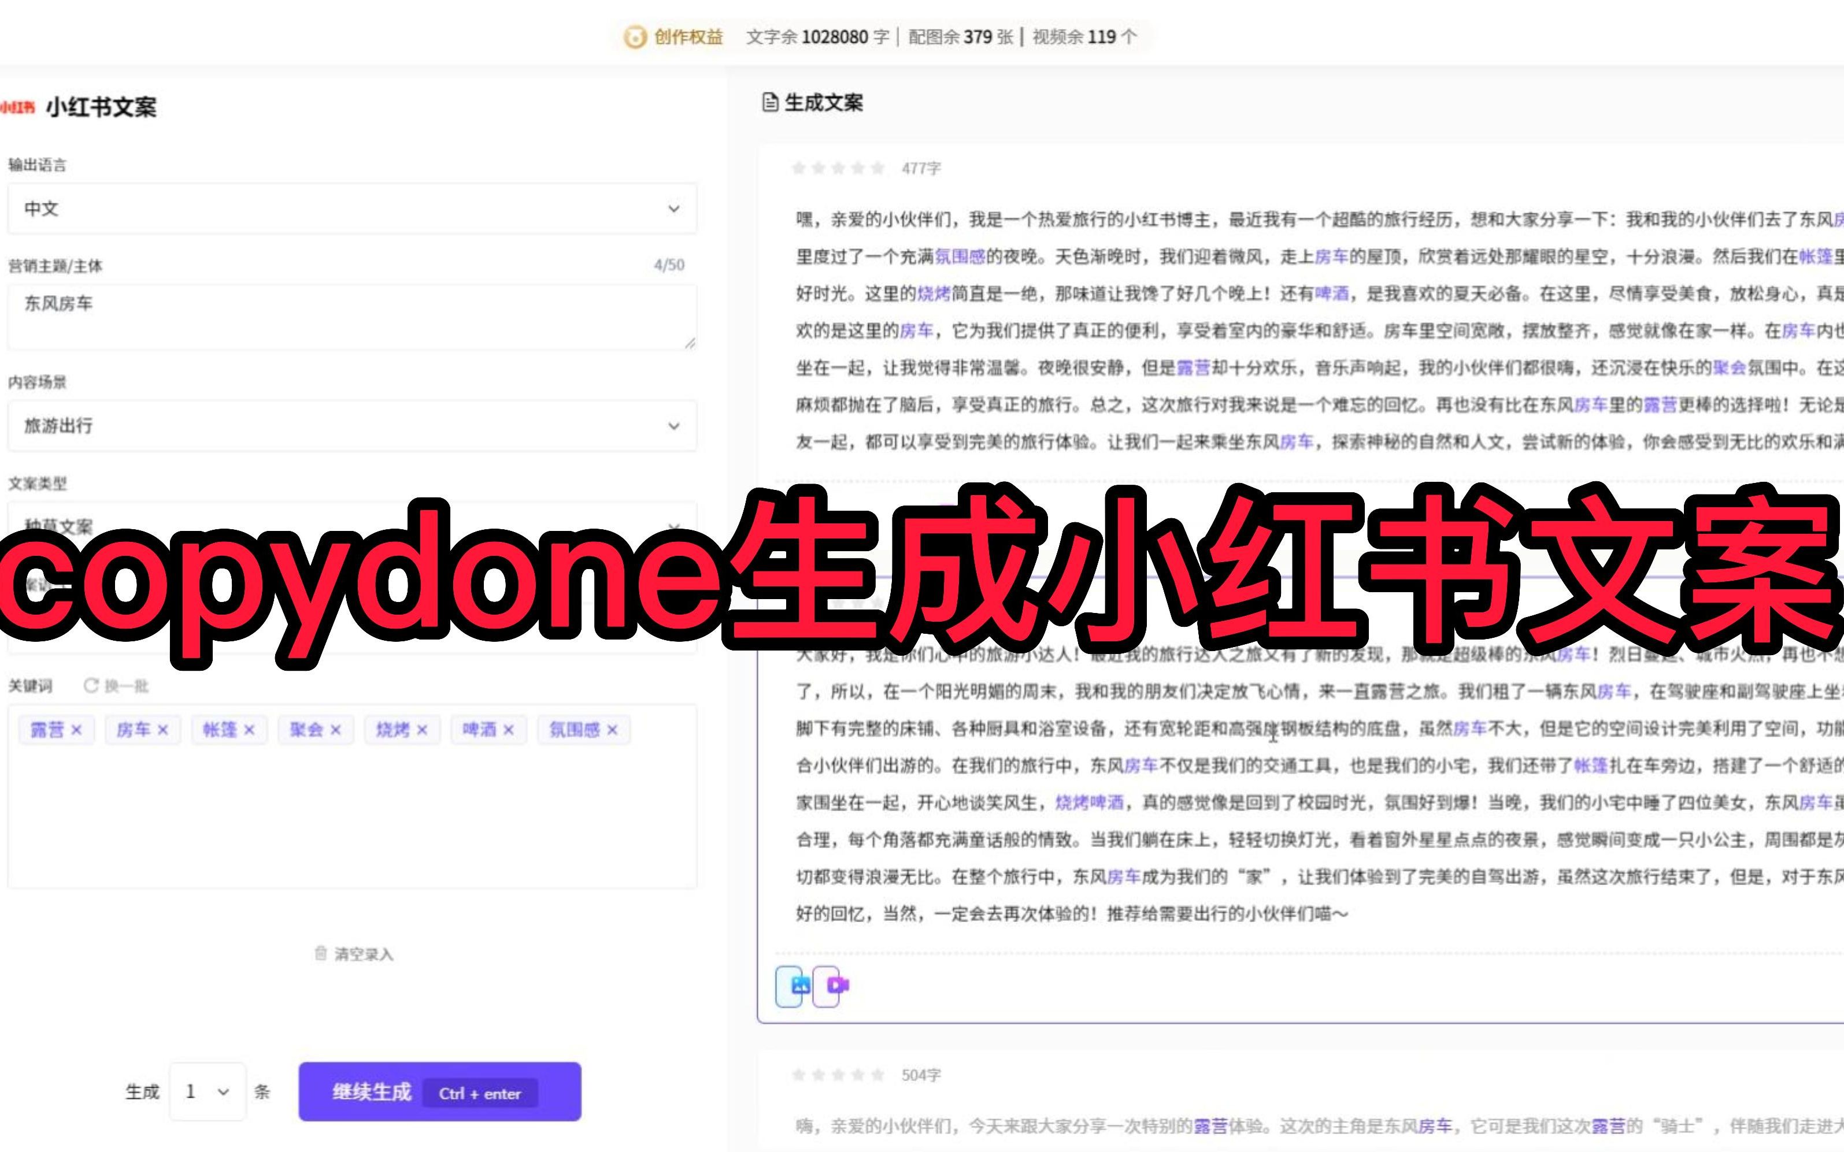Viewport: 1844px width, 1152px height.
Task: Click the resize handle of 营销主题 textarea
Action: click(690, 343)
